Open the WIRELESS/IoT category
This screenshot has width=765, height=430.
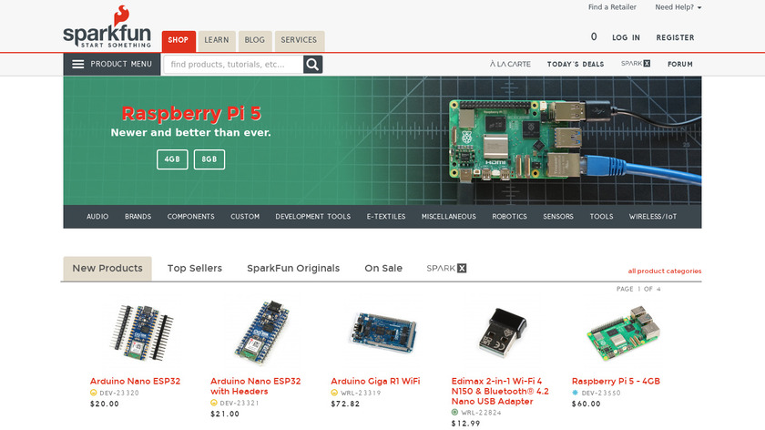pyautogui.click(x=653, y=217)
